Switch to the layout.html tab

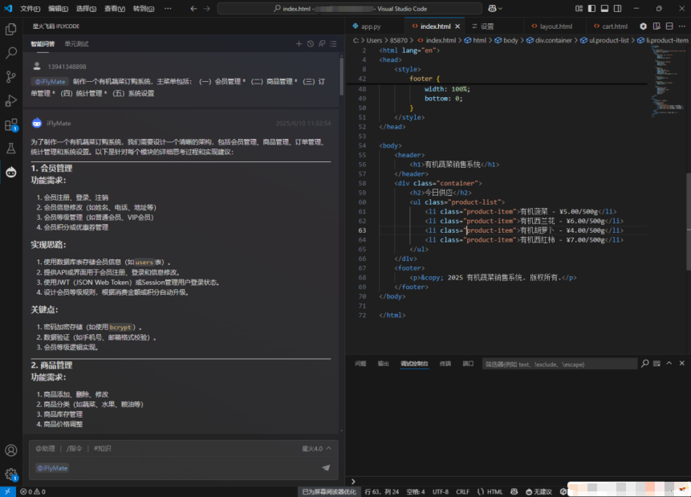tap(556, 26)
